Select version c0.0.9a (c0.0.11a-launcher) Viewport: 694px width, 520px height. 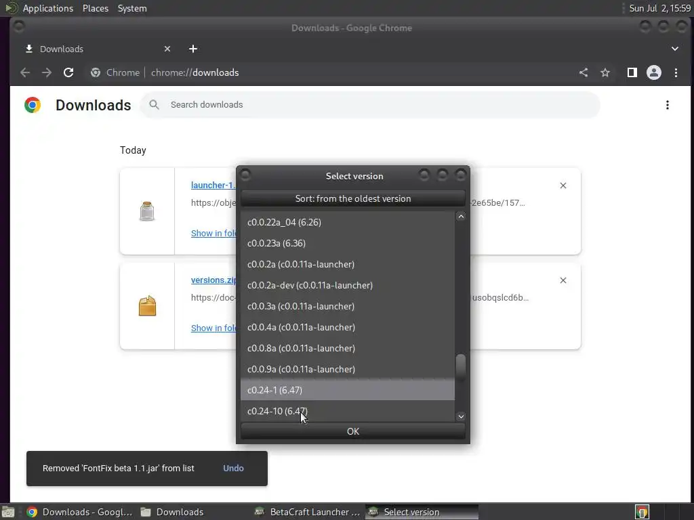click(348, 369)
